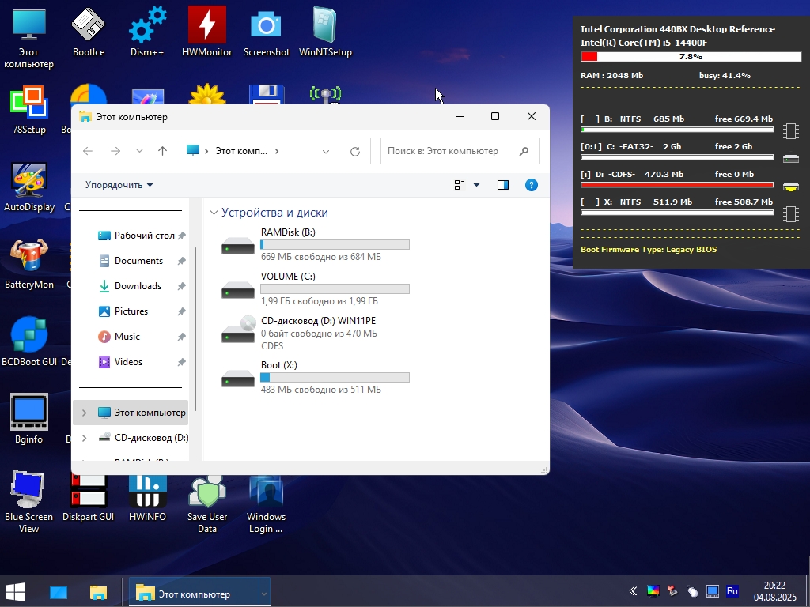Click the Explorer back arrow
Image resolution: width=810 pixels, height=607 pixels.
[88, 151]
